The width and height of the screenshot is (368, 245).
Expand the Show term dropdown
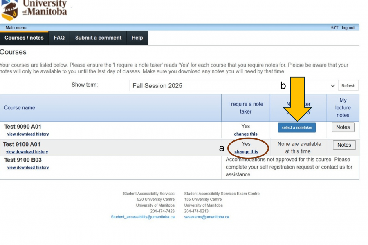tap(233, 85)
